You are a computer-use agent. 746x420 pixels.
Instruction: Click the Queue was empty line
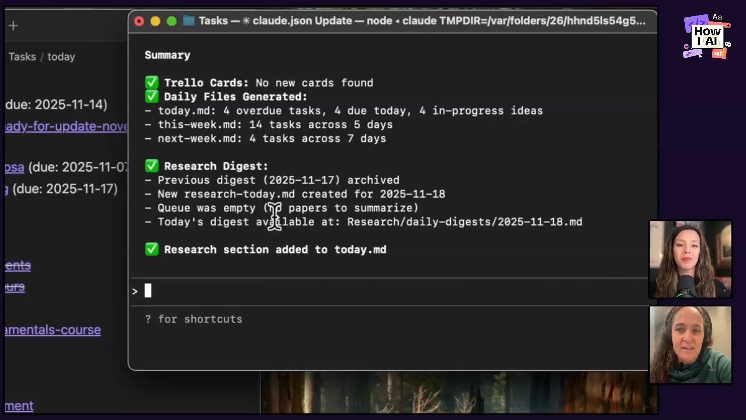[x=282, y=208]
